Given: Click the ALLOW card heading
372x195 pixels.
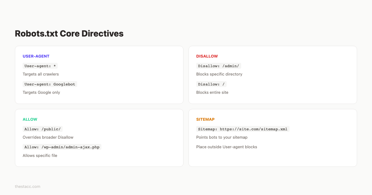Looking at the screenshot, I should pyautogui.click(x=30, y=119).
